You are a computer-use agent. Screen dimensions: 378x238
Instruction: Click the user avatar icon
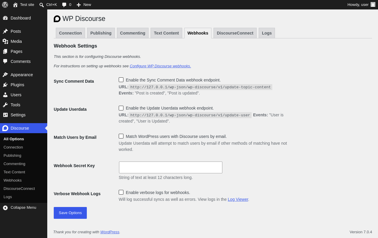373,4
